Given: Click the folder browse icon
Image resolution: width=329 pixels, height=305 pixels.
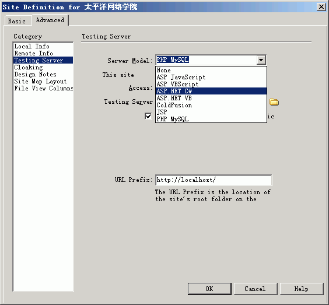Looking at the screenshot, I should point(274,102).
